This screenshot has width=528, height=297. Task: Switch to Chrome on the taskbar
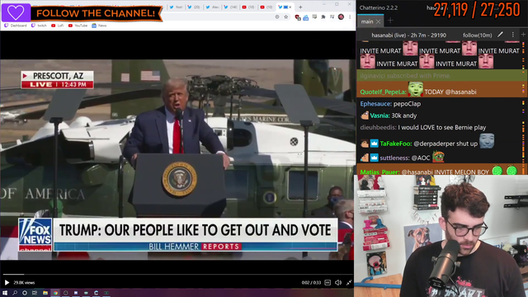coord(55,293)
